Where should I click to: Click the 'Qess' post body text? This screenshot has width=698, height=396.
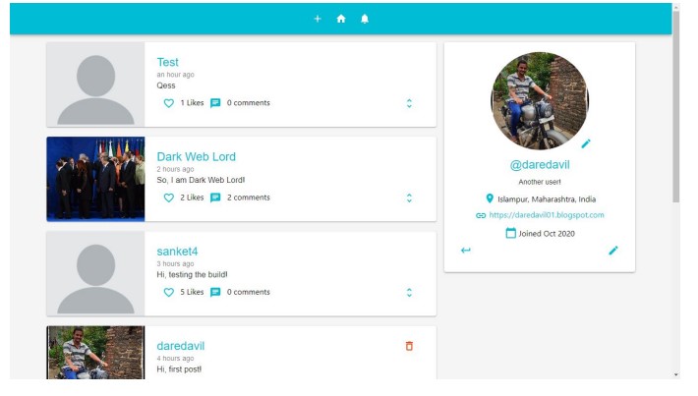[x=166, y=85]
